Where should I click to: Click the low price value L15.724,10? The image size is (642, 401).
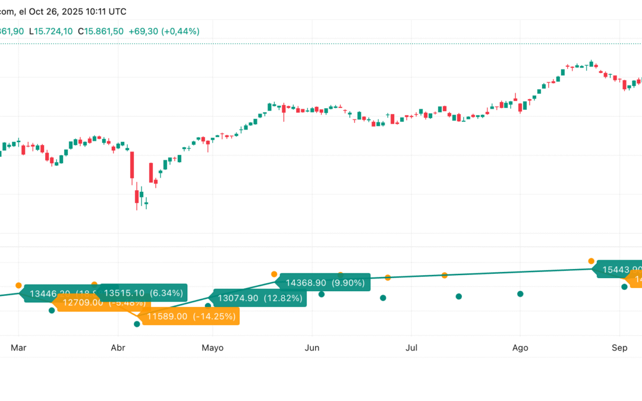pyautogui.click(x=51, y=31)
